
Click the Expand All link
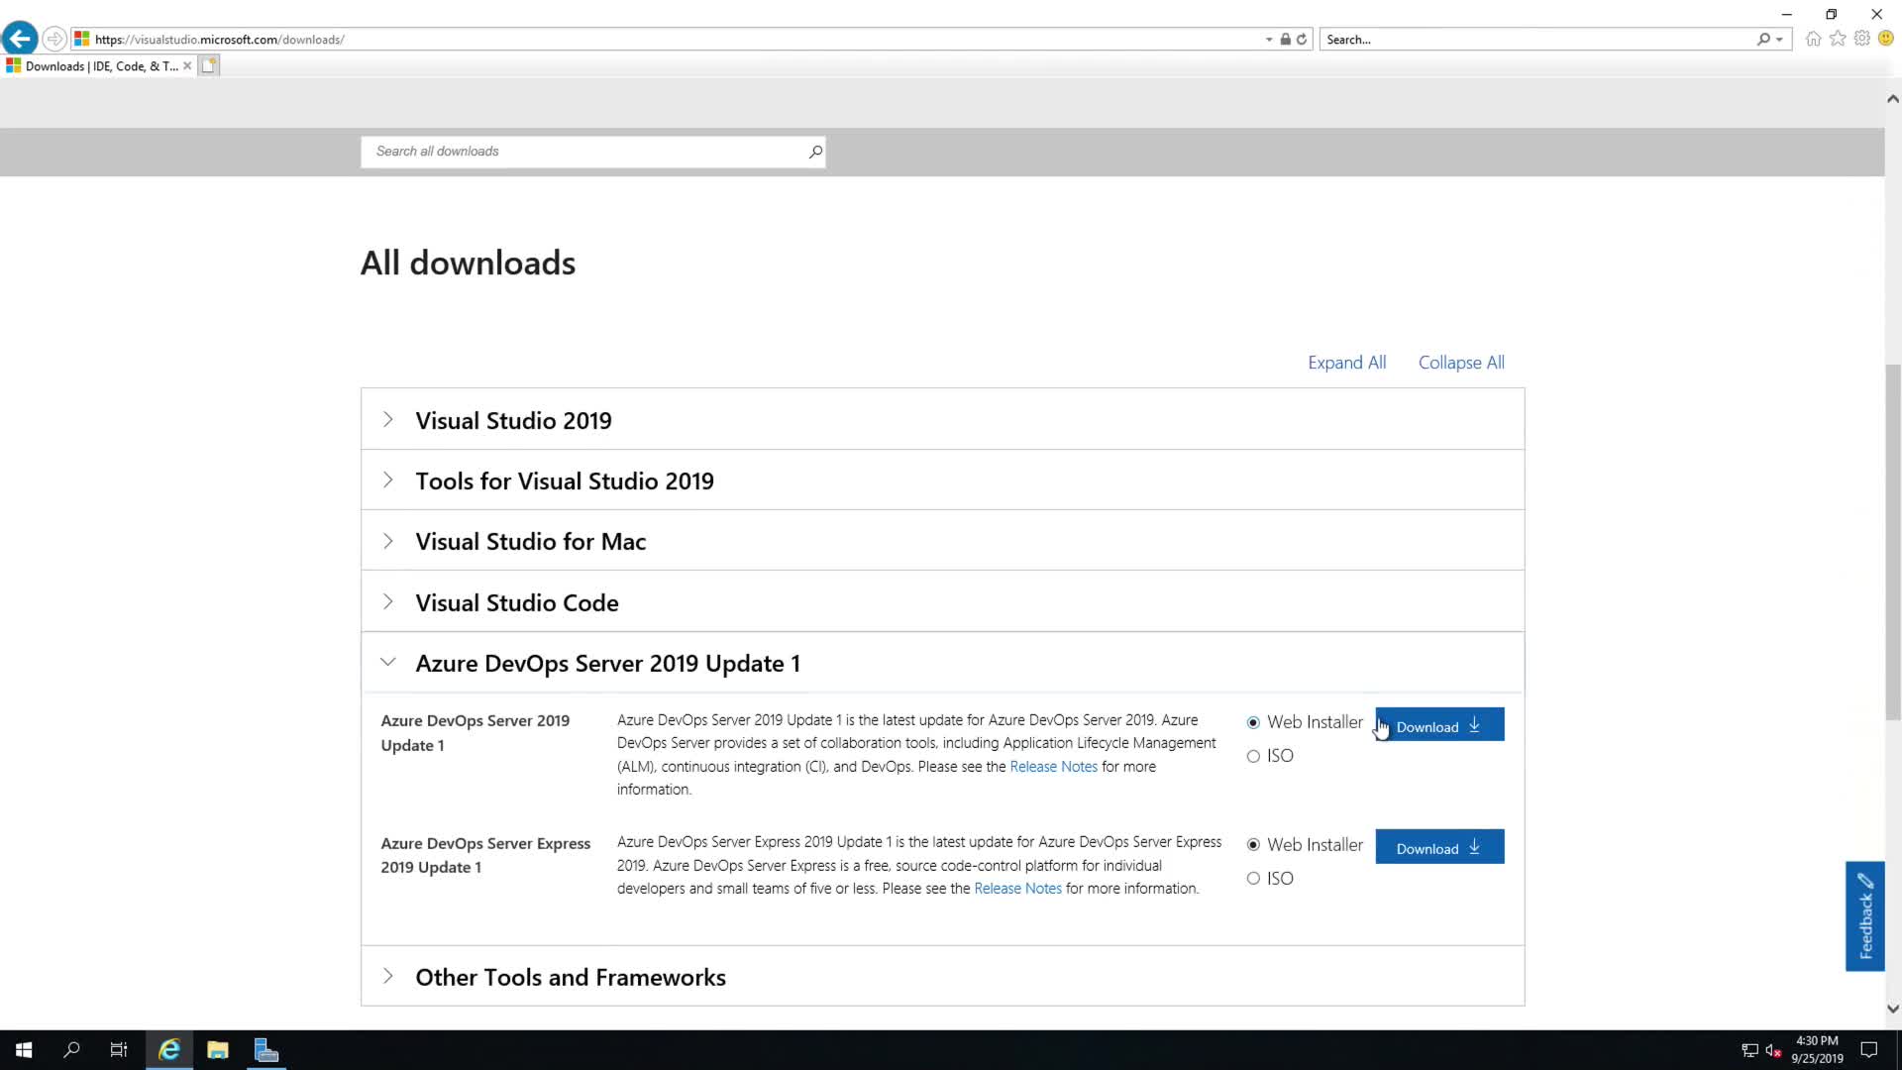coord(1346,363)
